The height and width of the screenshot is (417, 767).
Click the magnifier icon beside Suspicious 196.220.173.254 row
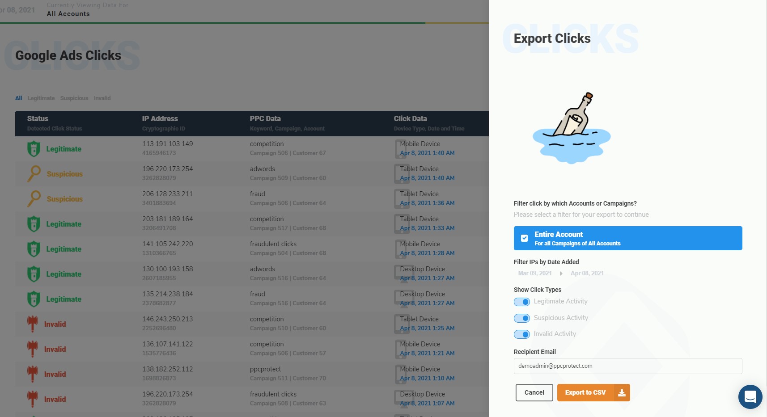[34, 174]
